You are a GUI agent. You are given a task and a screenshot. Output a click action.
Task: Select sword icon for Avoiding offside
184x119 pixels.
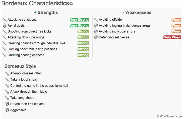point(96,20)
